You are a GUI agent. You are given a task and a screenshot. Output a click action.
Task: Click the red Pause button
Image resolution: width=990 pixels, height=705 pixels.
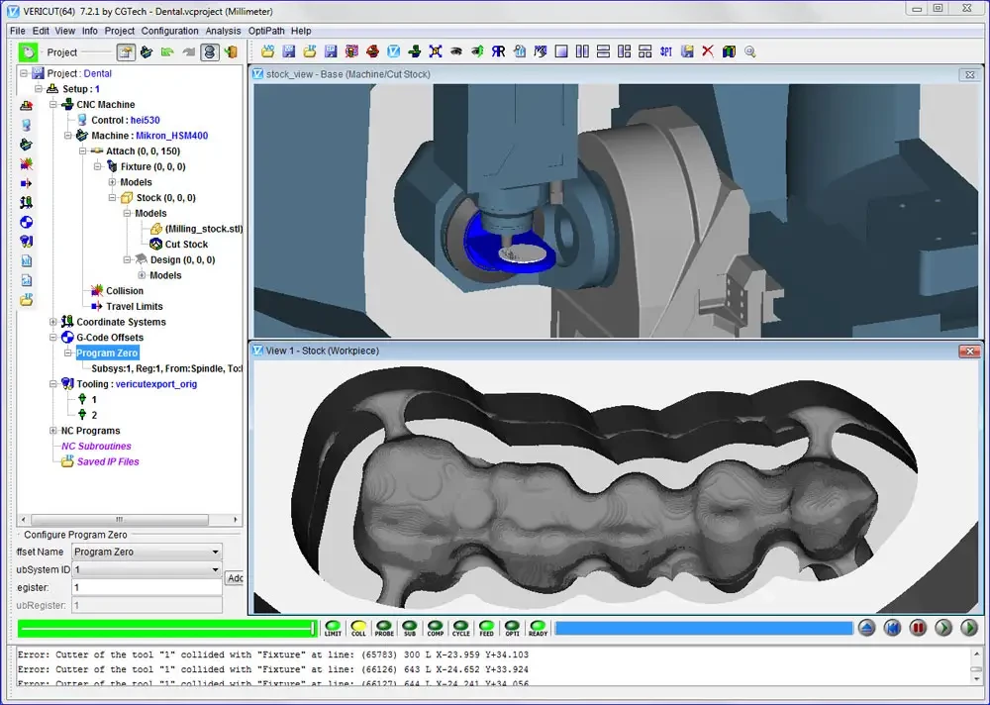(918, 628)
